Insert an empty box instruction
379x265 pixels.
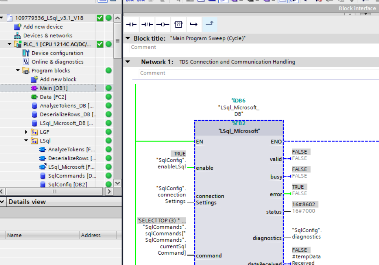point(178,25)
